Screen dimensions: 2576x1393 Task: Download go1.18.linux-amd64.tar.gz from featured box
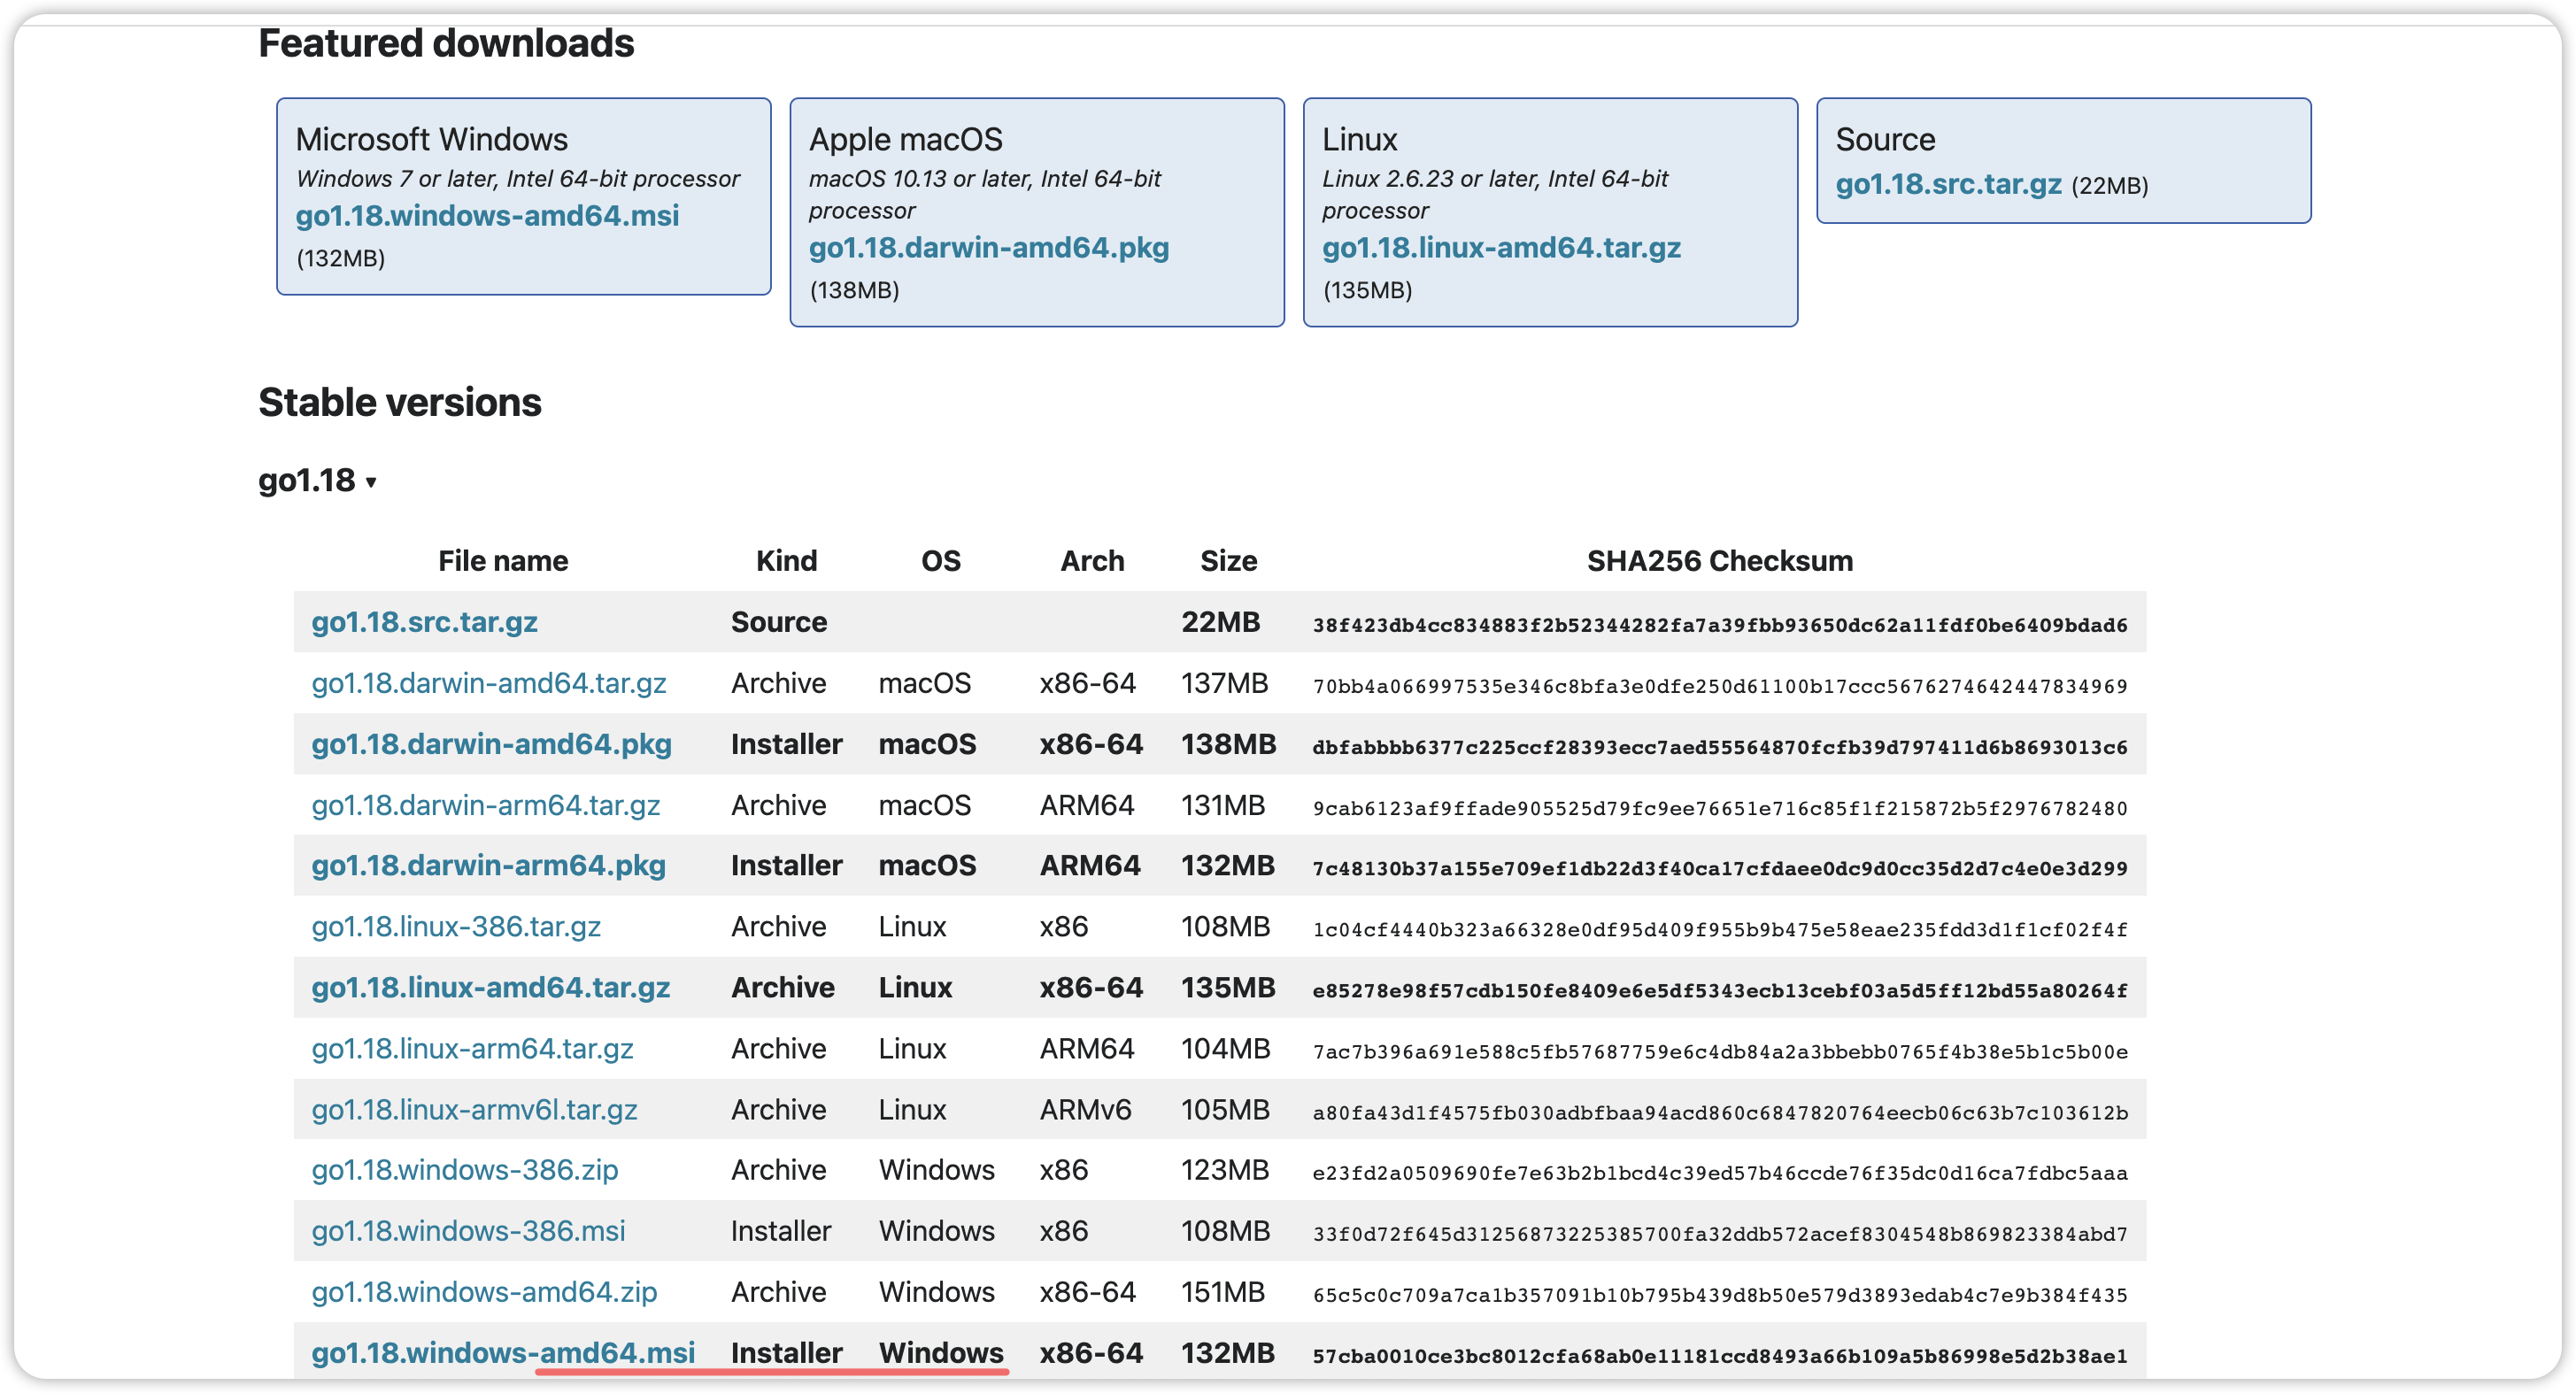click(x=1500, y=248)
